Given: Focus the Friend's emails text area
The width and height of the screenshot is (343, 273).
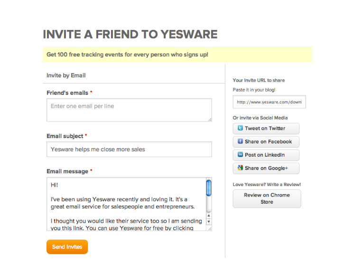Looking at the screenshot, I should point(129,110).
